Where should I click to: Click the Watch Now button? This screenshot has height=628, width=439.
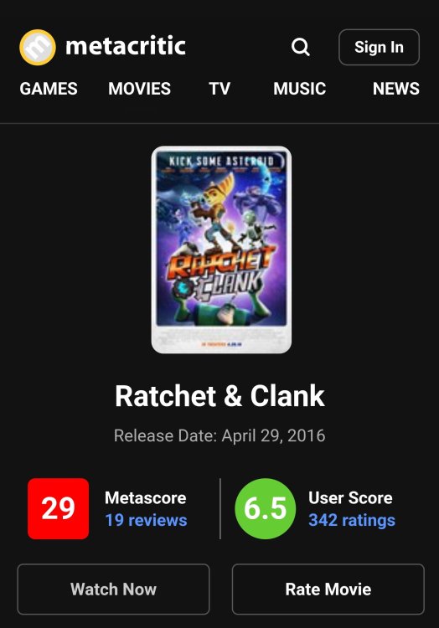click(113, 589)
